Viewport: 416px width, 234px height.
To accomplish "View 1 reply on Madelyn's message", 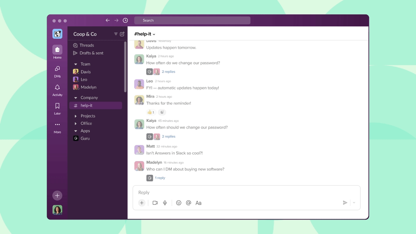I will point(160,178).
